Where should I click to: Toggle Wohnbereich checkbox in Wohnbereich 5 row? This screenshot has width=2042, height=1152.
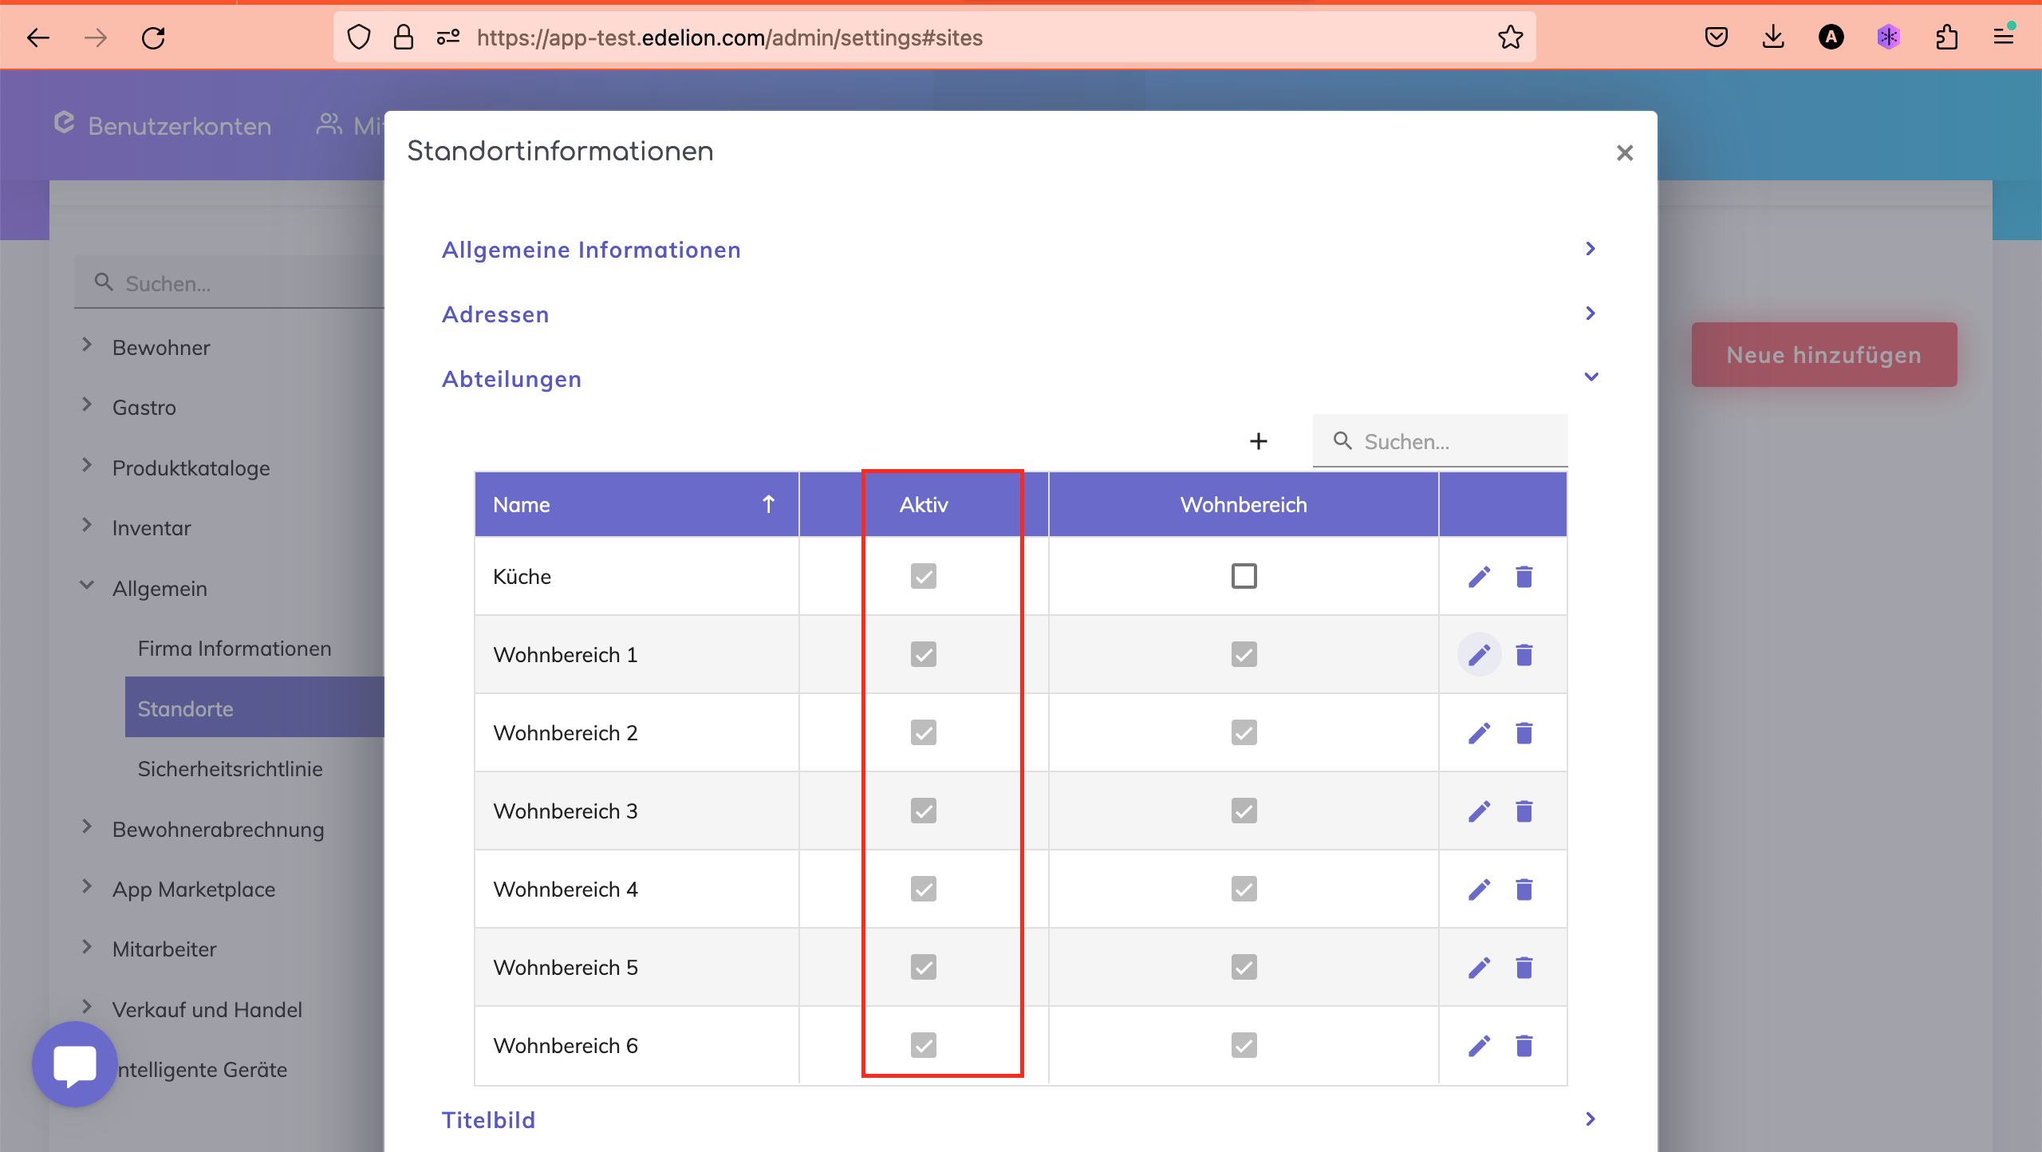(1244, 967)
